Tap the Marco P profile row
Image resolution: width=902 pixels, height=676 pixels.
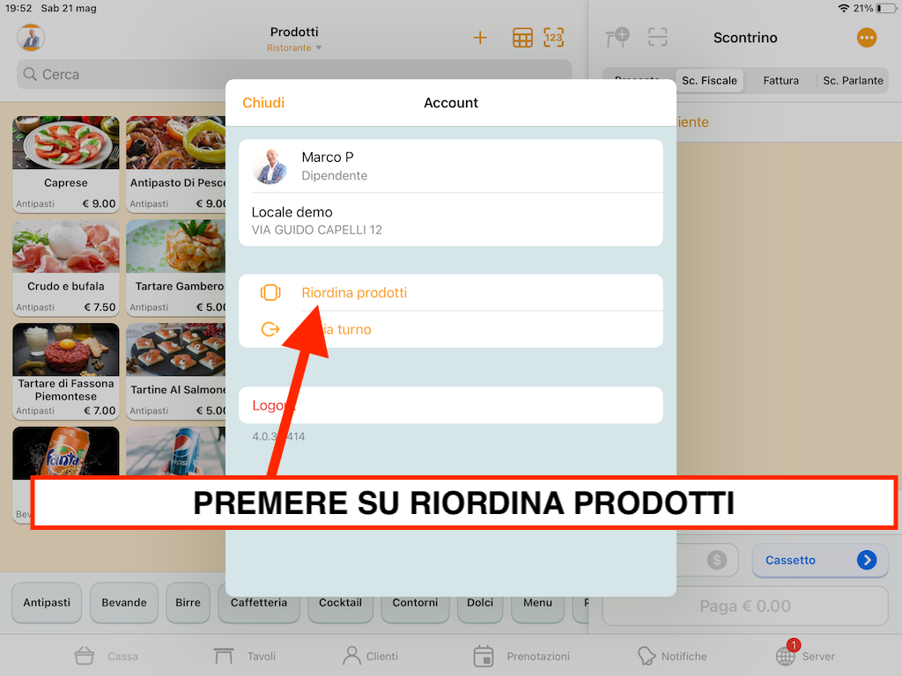451,166
